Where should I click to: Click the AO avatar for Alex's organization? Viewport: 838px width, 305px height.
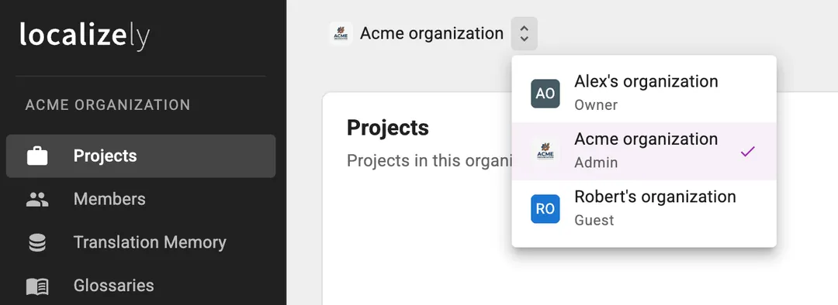tap(545, 94)
